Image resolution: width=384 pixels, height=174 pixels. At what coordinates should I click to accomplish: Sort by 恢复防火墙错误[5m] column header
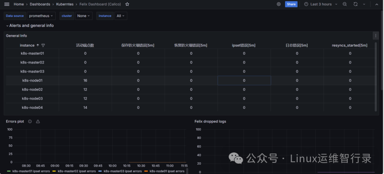point(191,45)
